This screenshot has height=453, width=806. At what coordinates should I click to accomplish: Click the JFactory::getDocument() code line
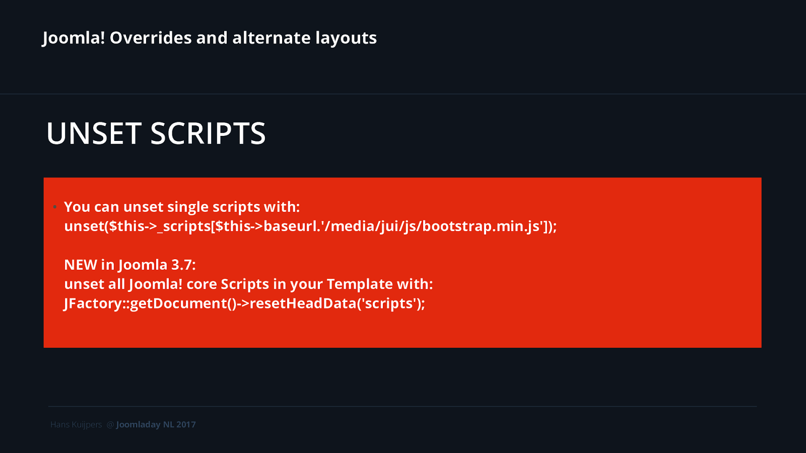coord(244,304)
